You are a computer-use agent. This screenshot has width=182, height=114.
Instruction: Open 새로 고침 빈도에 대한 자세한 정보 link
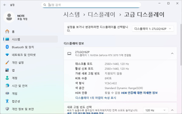click(x=85, y=113)
